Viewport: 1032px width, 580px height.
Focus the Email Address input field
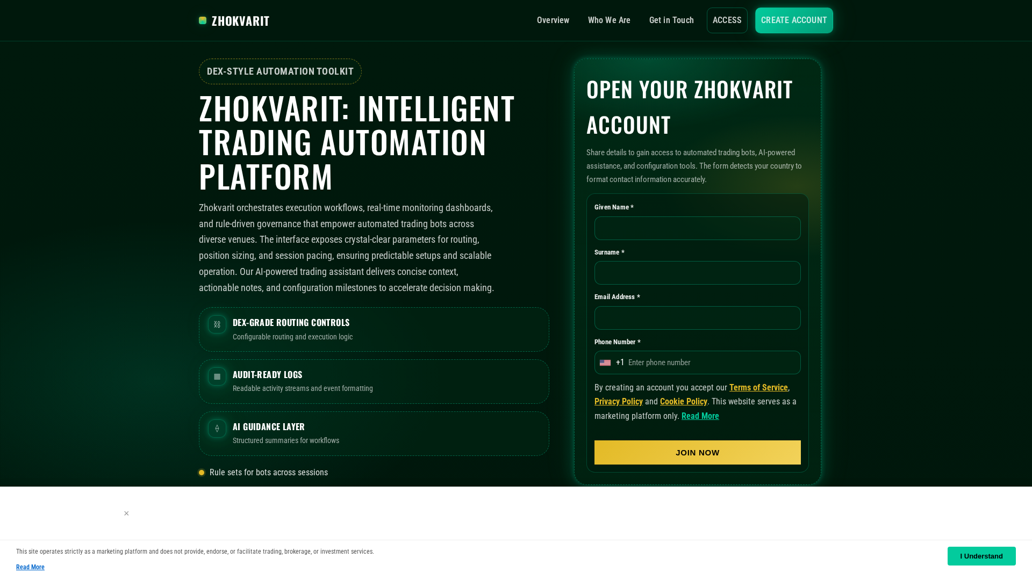[698, 318]
